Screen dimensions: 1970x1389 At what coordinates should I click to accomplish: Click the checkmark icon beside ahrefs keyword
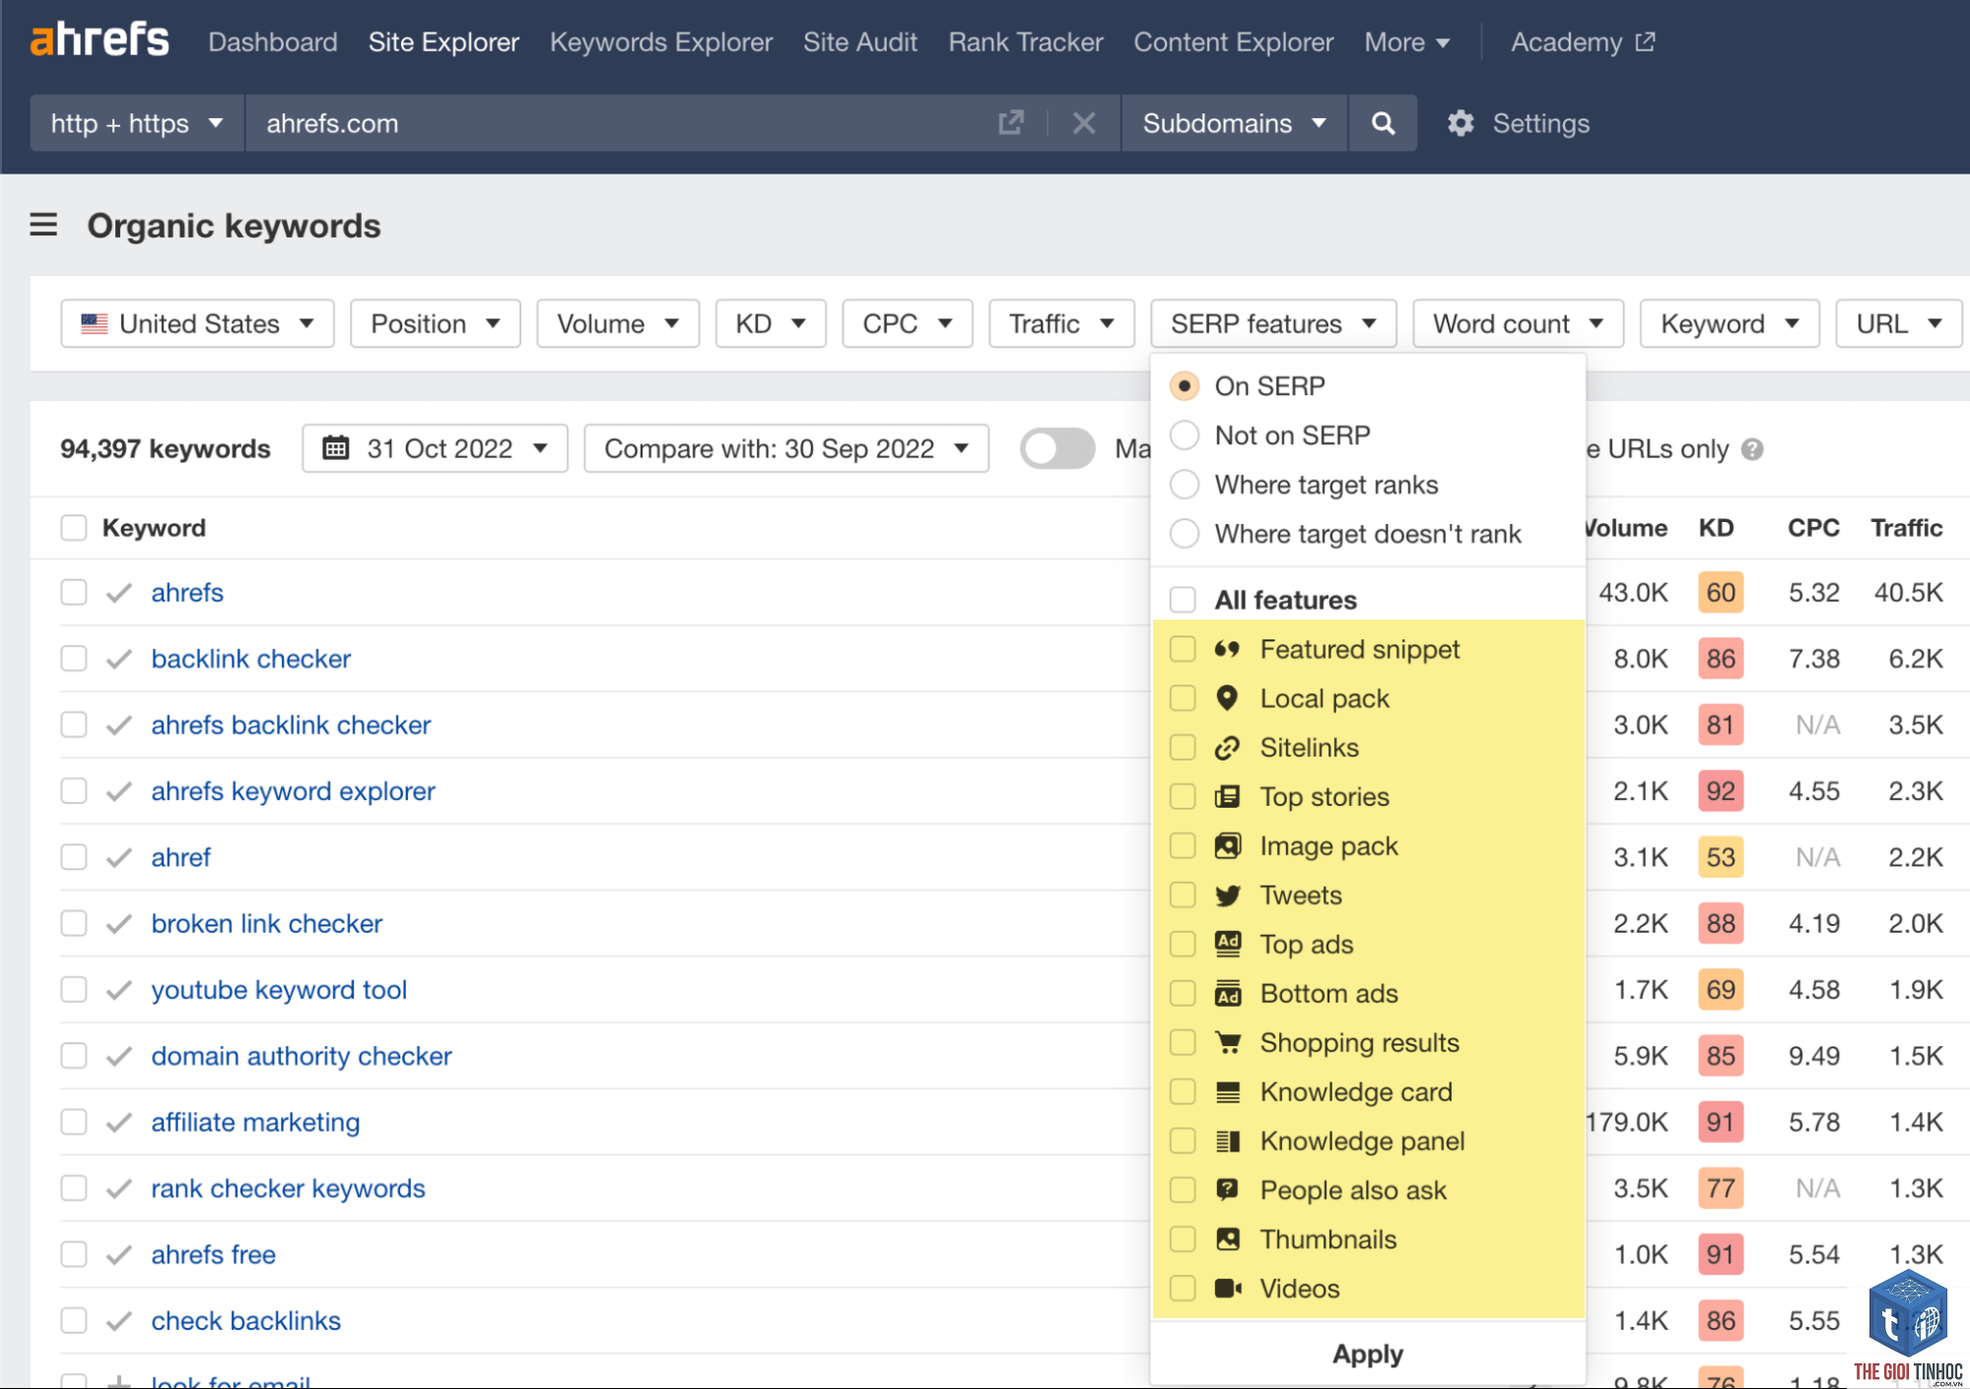119,593
